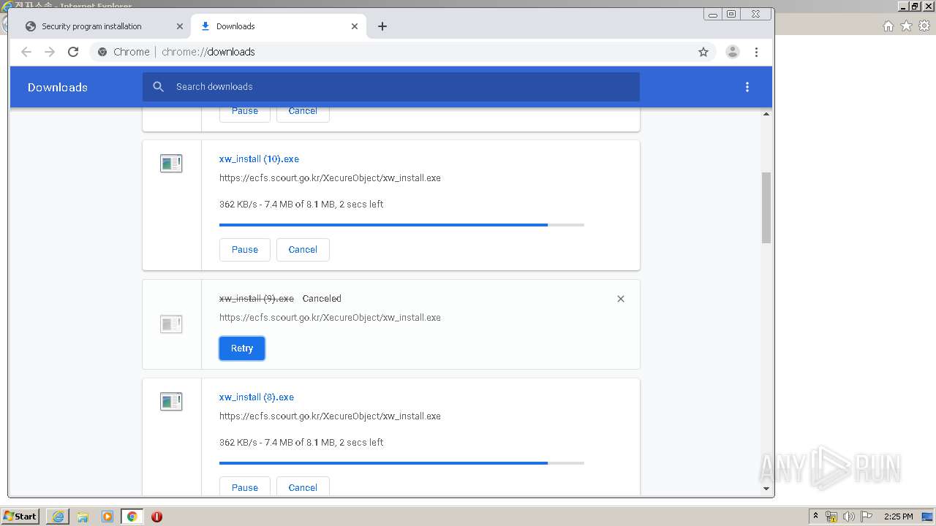Cancel xw_install (10).exe download
Viewport: 936px width, 526px height.
click(x=303, y=250)
